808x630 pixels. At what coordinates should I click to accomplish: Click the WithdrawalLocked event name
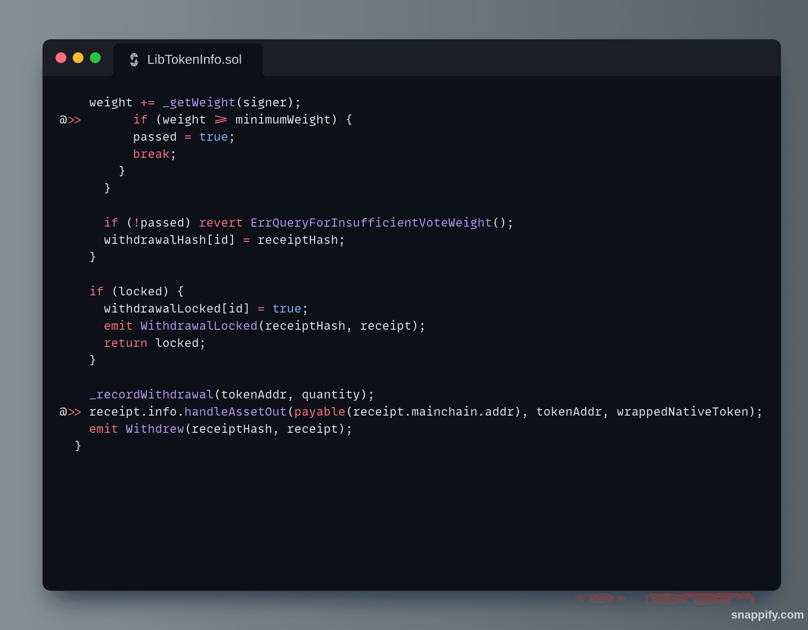pos(199,326)
